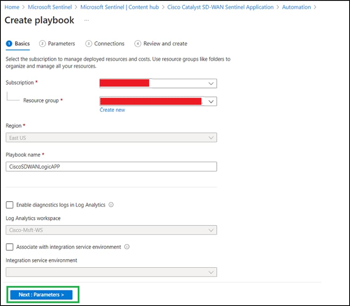This screenshot has width=350, height=306.
Task: Enable diagnostics logs in Log Analytics checkbox
Action: click(x=10, y=205)
